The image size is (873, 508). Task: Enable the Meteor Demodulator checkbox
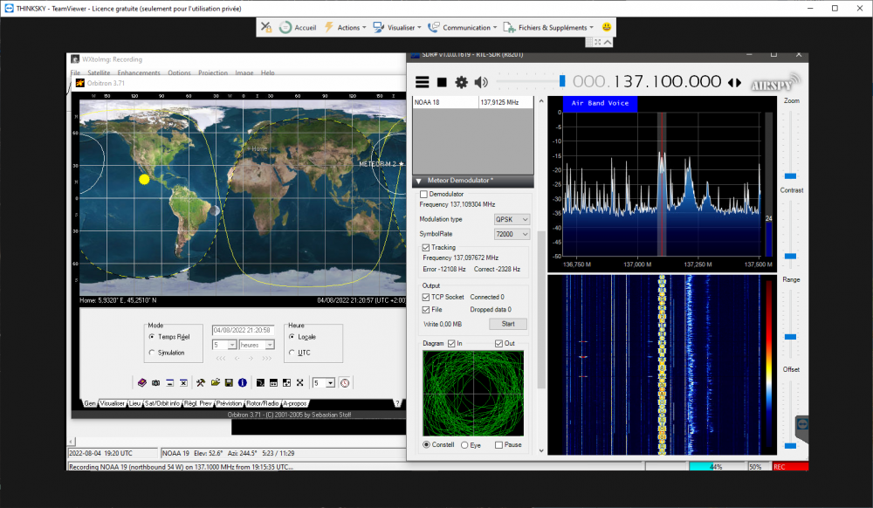click(x=423, y=194)
